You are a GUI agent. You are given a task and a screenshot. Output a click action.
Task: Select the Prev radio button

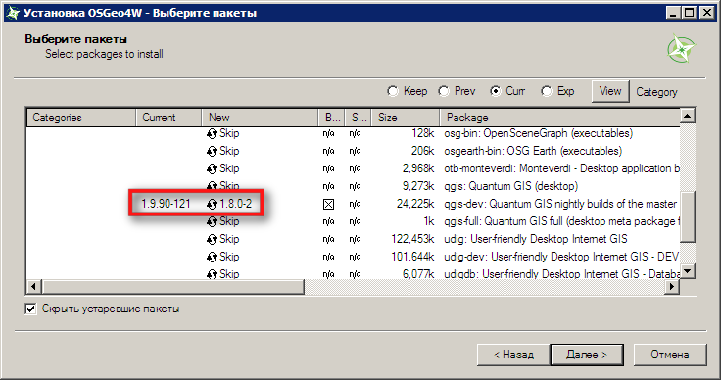[444, 91]
